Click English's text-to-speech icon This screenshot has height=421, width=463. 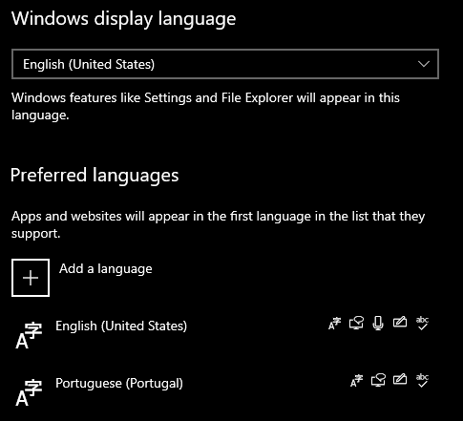point(356,323)
